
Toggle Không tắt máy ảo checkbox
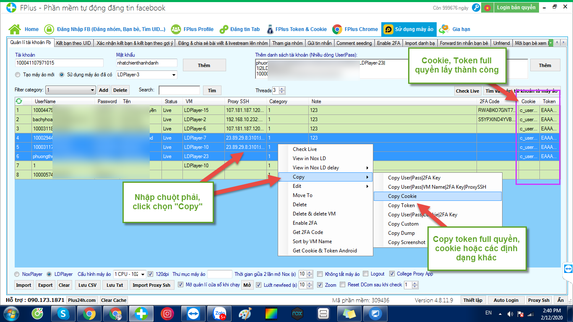[320, 274]
